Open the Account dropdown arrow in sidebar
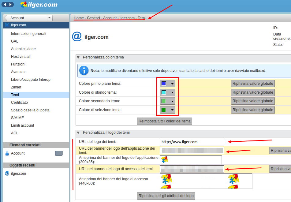 coord(49,18)
